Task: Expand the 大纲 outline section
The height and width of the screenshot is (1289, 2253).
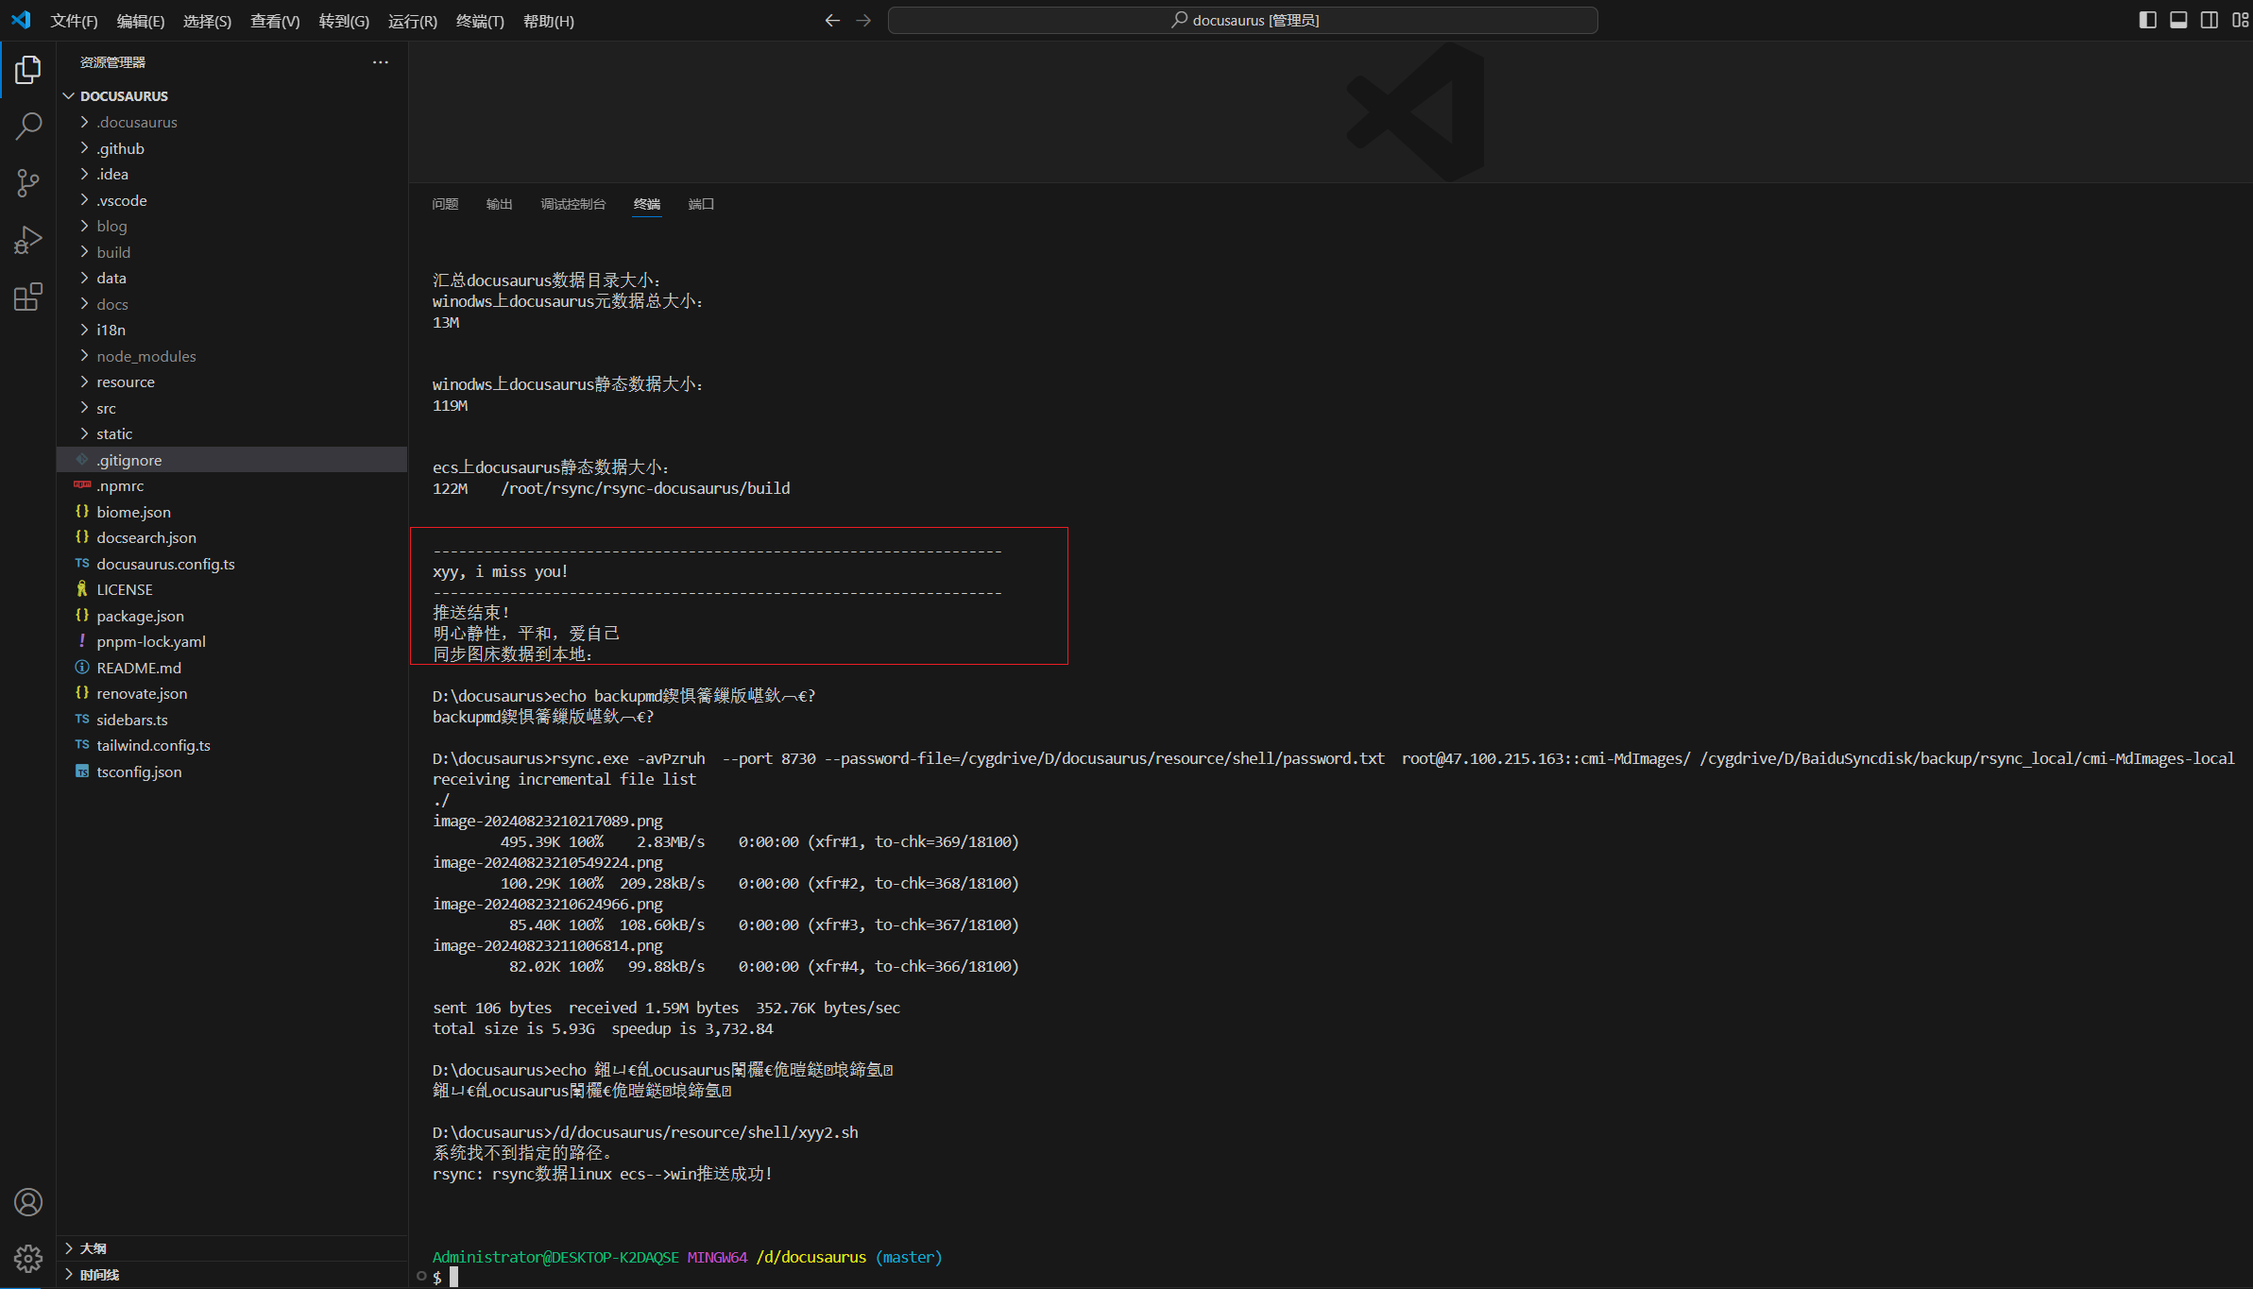Action: coord(231,1248)
